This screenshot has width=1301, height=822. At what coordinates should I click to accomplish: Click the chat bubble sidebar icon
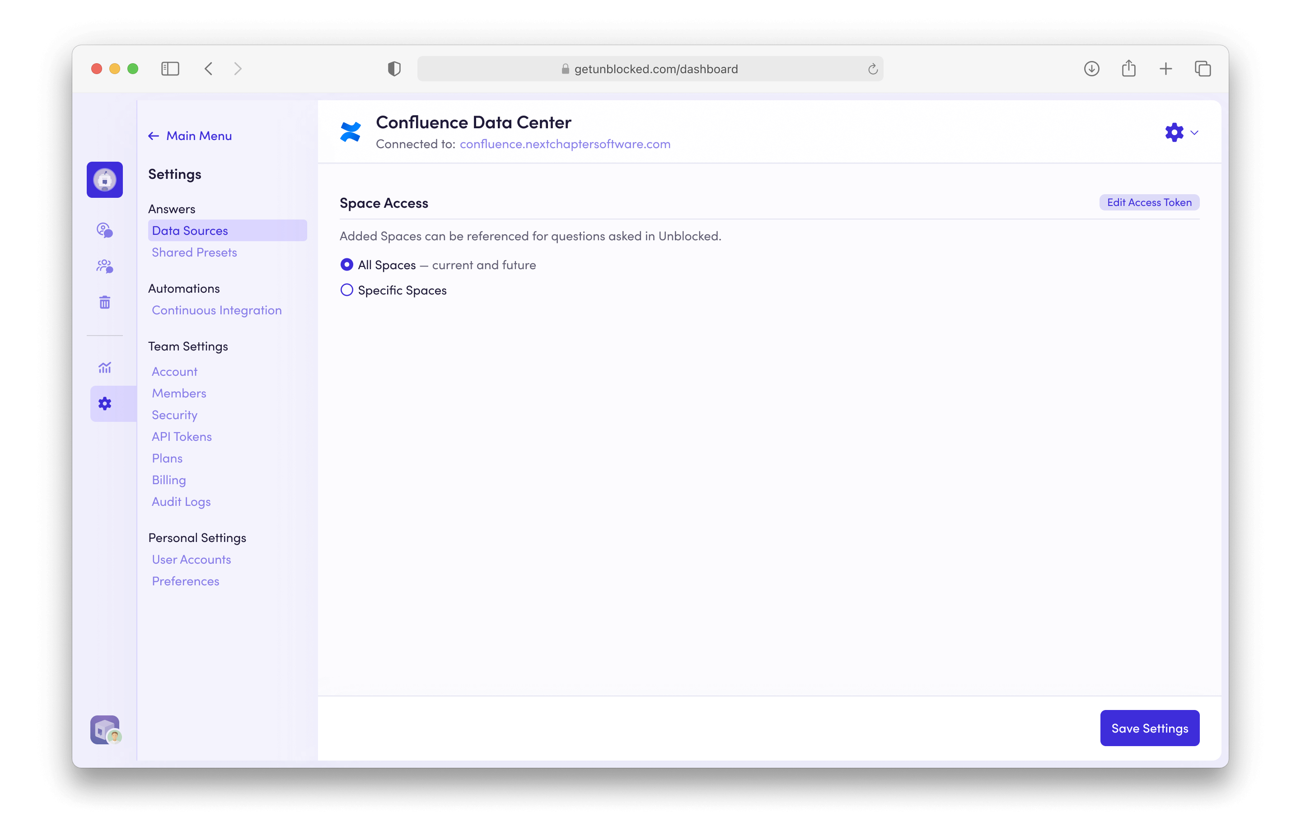tap(105, 230)
